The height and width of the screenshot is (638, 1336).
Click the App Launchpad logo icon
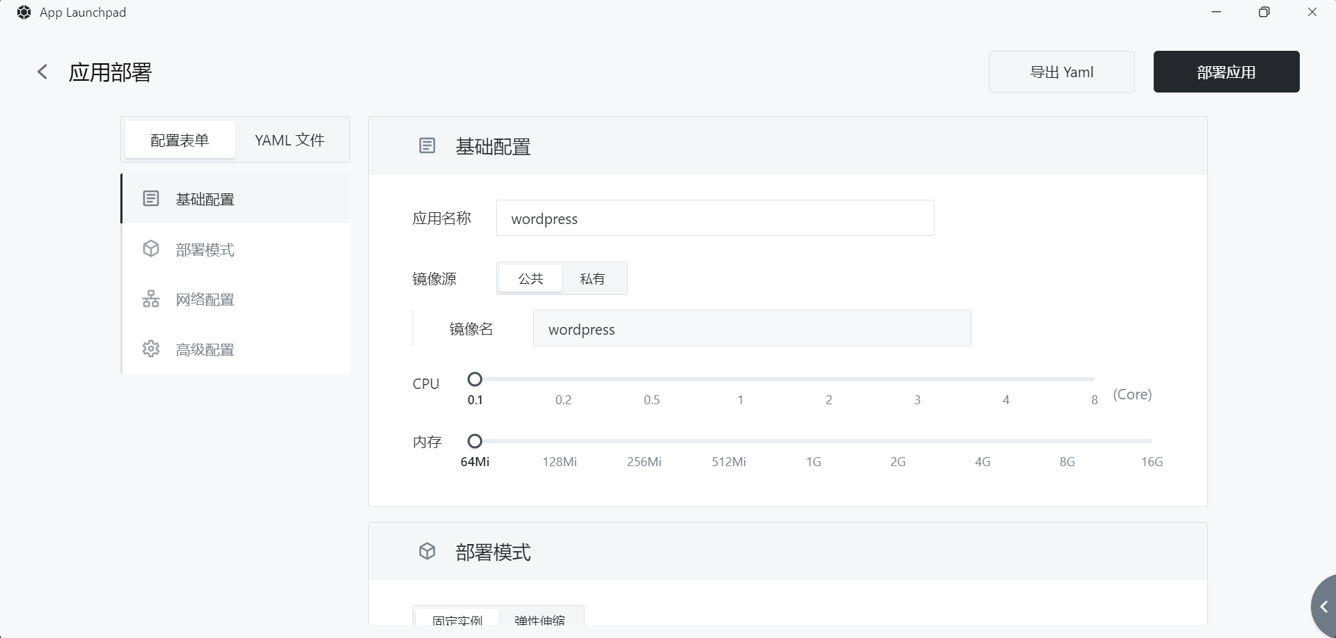coord(24,13)
